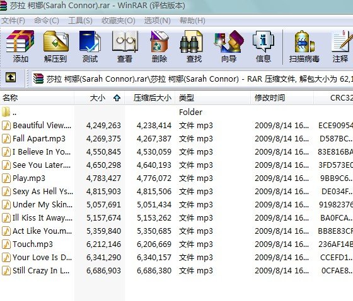Screen dimensions: 353x301
Task: Click the music icon of Fall Apart.mp3
Action: tap(6, 138)
